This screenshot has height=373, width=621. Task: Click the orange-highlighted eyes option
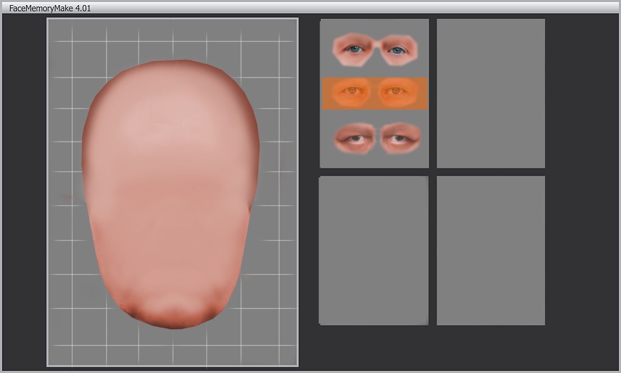[375, 93]
